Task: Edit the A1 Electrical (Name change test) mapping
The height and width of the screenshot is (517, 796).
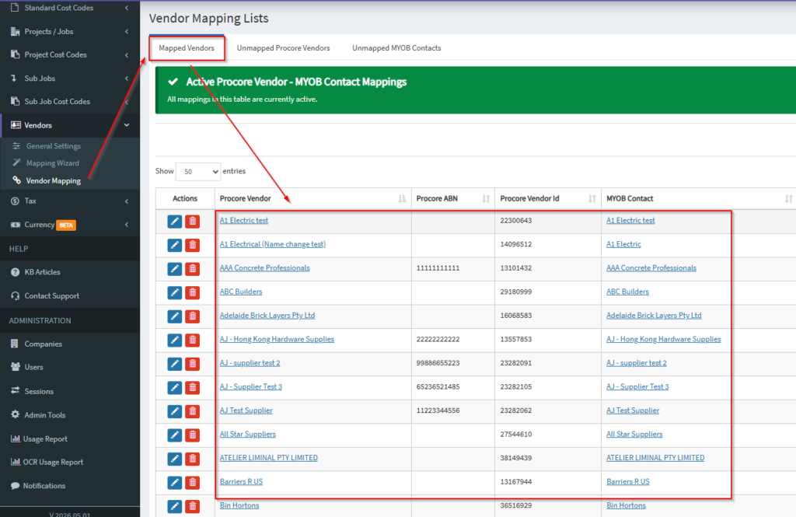Action: 175,246
